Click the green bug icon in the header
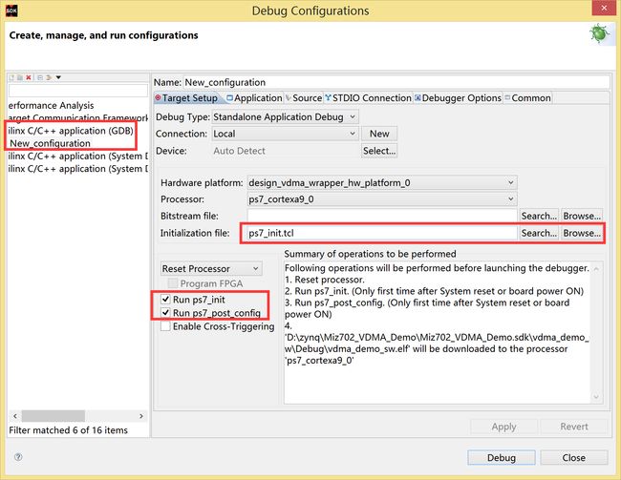621x480 pixels. 599,33
